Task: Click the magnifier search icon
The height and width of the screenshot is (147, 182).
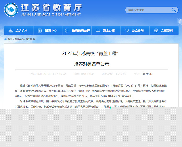Action: click(174, 10)
